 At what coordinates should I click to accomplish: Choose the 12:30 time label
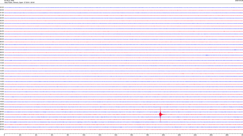point(2,74)
